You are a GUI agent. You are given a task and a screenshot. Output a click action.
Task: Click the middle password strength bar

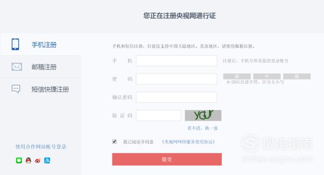(x=267, y=76)
